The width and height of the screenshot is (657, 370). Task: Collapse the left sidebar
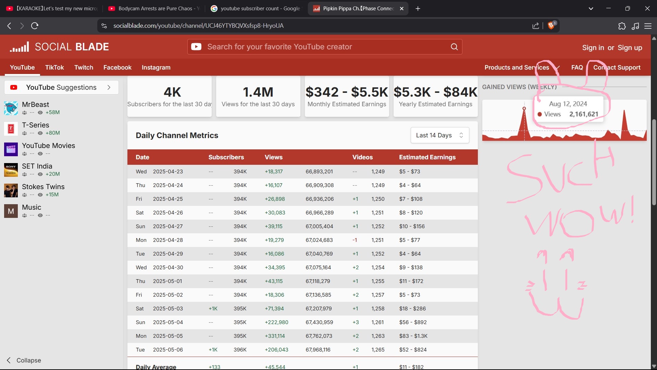[x=24, y=360]
